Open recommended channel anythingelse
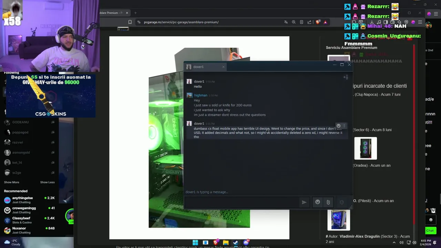This screenshot has width=441, height=248. pos(29,200)
